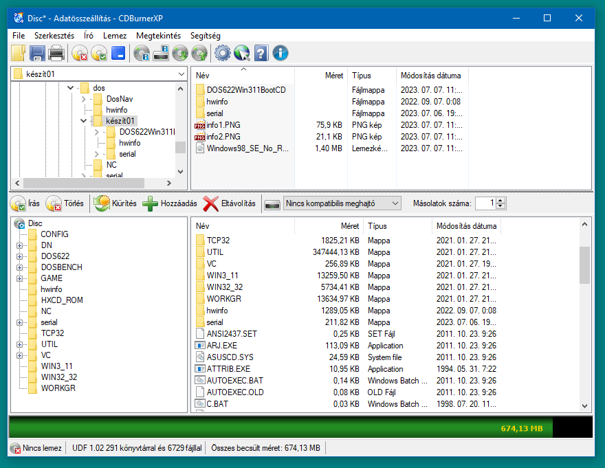The height and width of the screenshot is (468, 605).
Task: Sort compilation list by Típus column
Action: click(398, 226)
